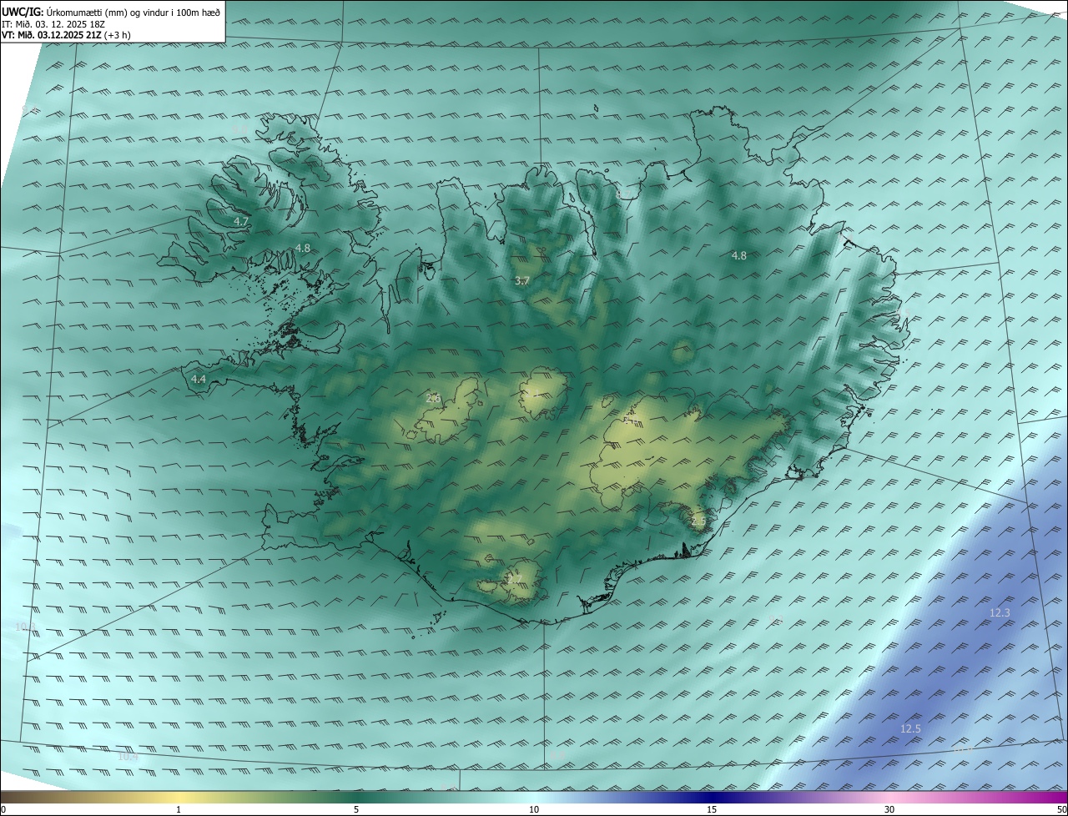
Task: Click the 2.6 value label on the map
Action: 433,399
